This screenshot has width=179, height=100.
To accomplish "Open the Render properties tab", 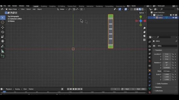I will click(150, 46).
